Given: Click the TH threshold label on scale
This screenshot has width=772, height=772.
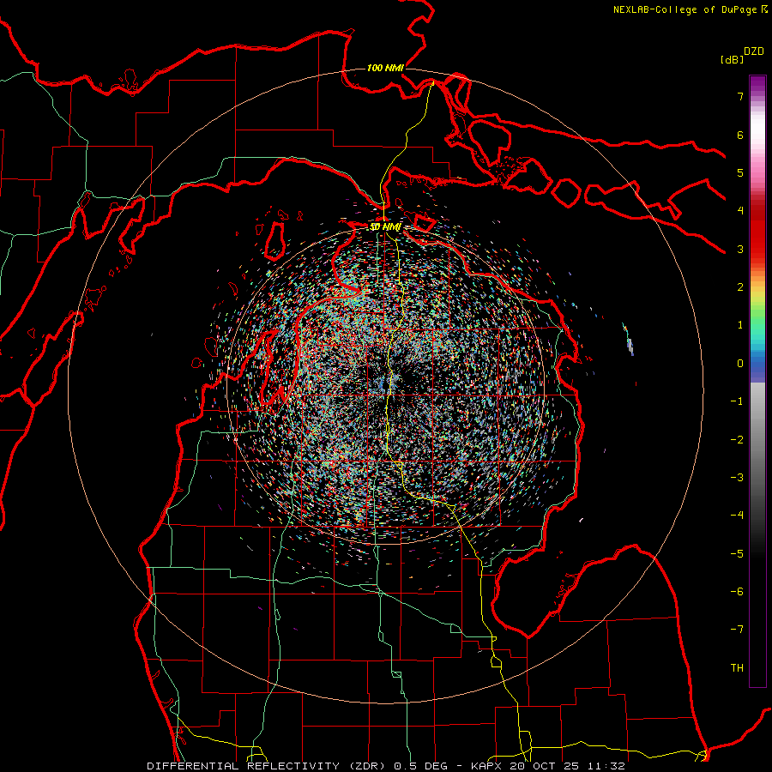Looking at the screenshot, I should point(737,668).
